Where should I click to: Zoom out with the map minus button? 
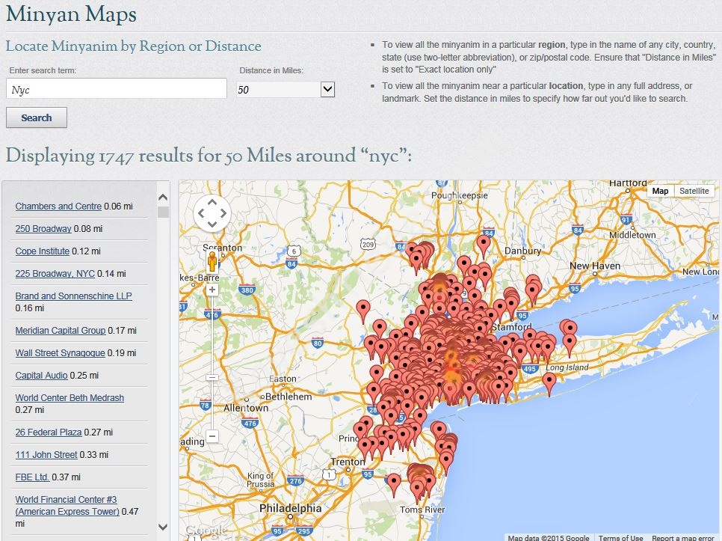coord(212,435)
